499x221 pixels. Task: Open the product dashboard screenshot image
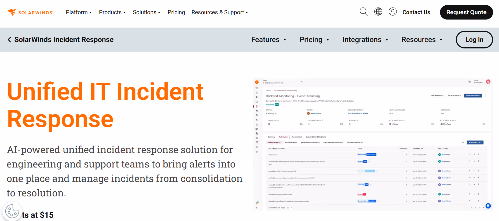(373, 144)
